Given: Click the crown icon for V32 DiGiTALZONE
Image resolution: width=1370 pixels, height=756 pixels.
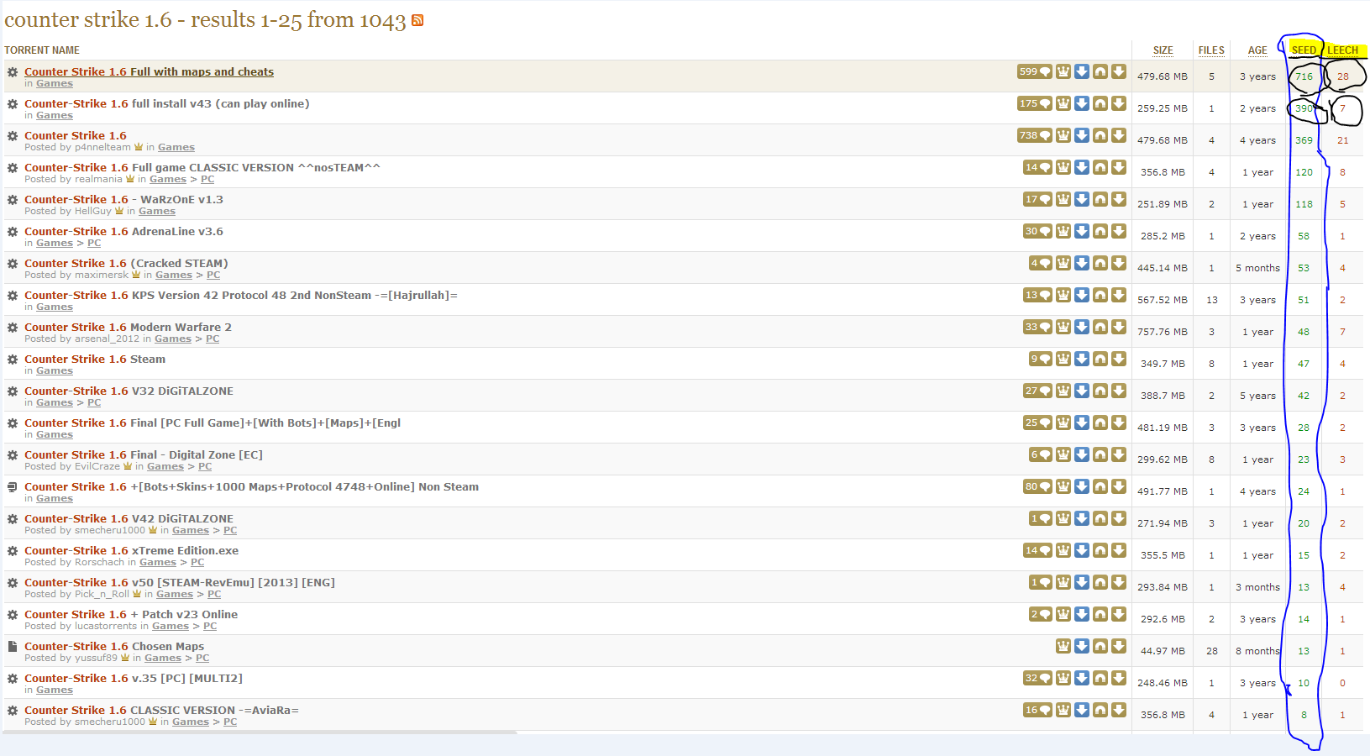Looking at the screenshot, I should click(1063, 391).
